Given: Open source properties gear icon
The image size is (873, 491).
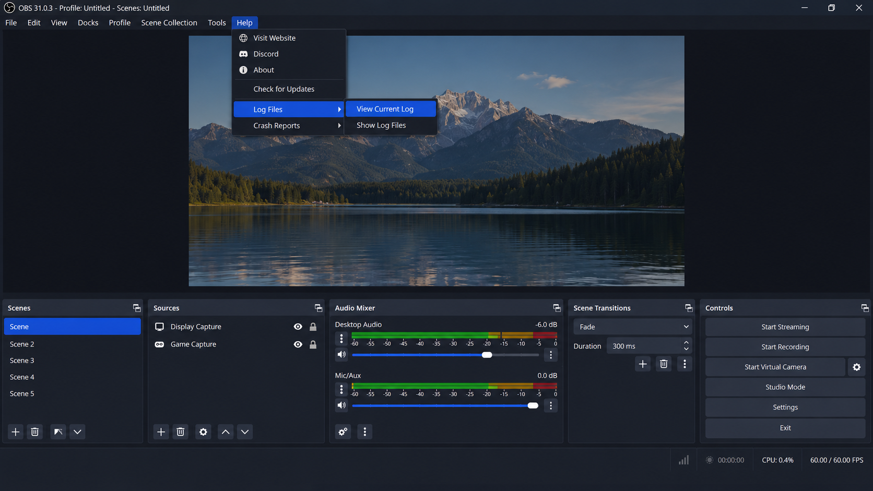Looking at the screenshot, I should pyautogui.click(x=203, y=432).
